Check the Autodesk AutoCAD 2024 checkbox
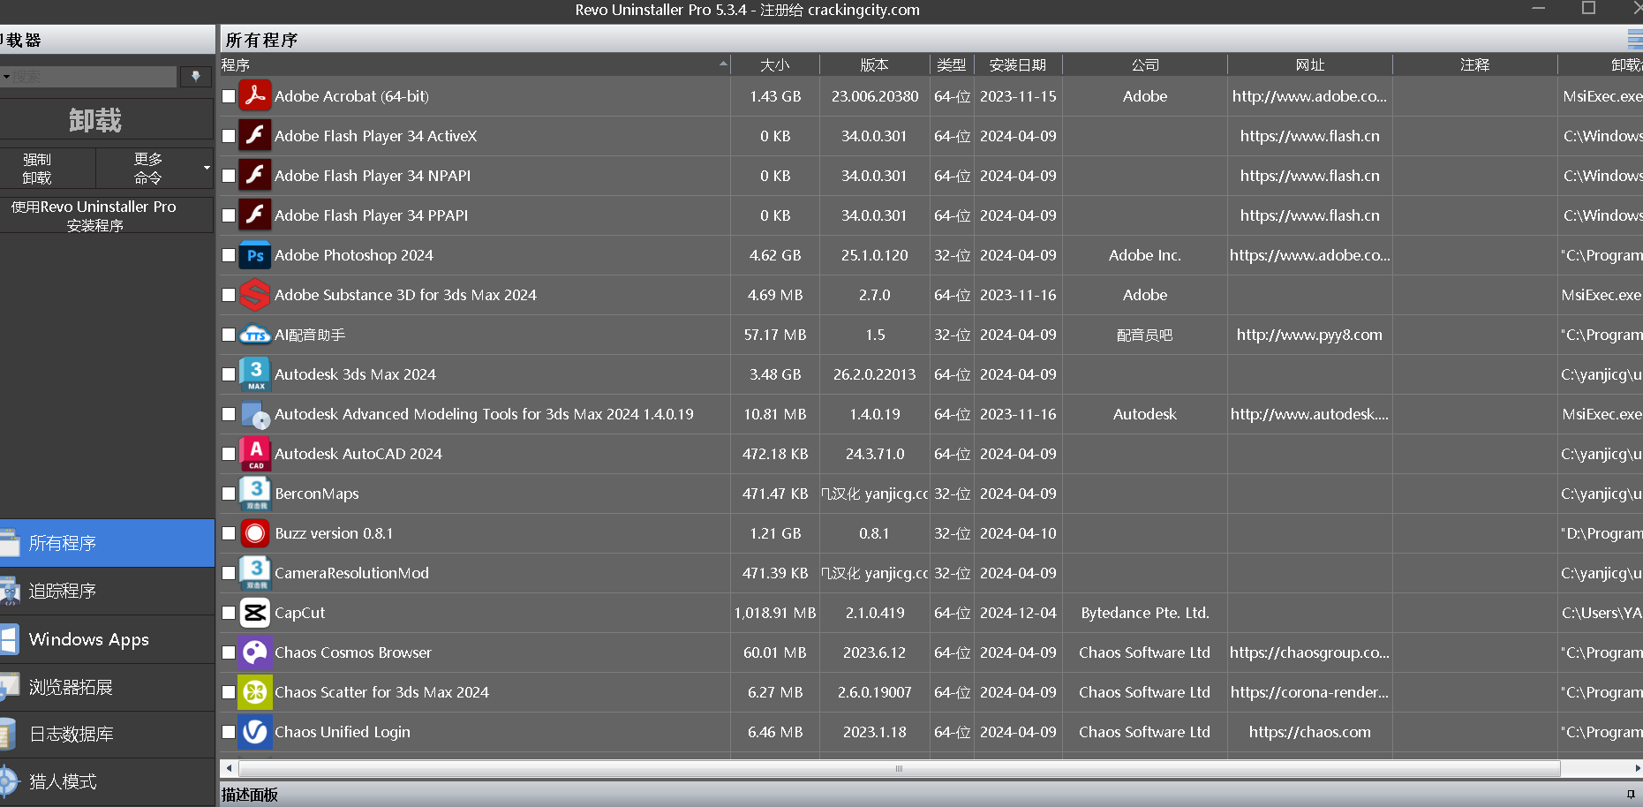The height and width of the screenshot is (807, 1643). pos(229,454)
